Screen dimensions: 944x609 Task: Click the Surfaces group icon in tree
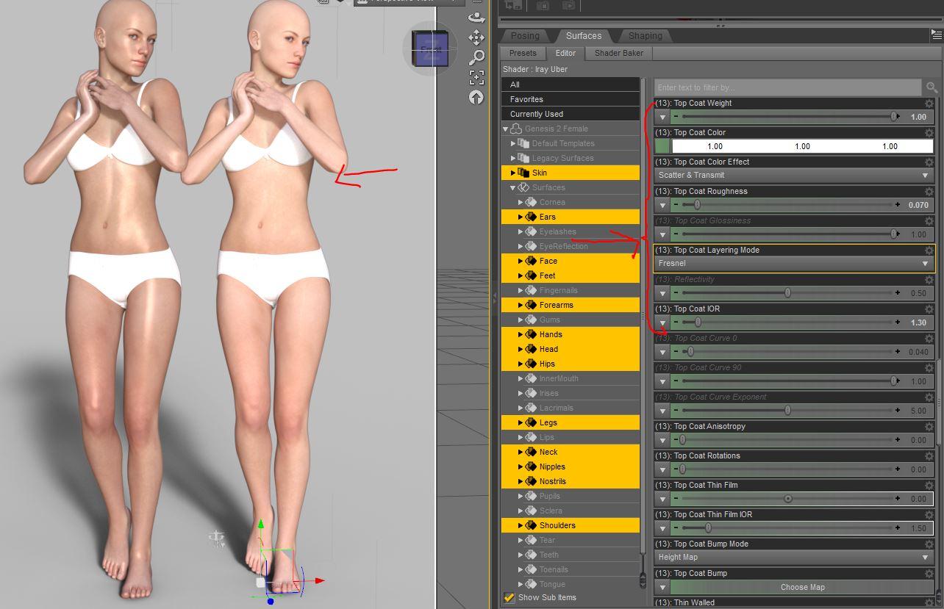(523, 187)
